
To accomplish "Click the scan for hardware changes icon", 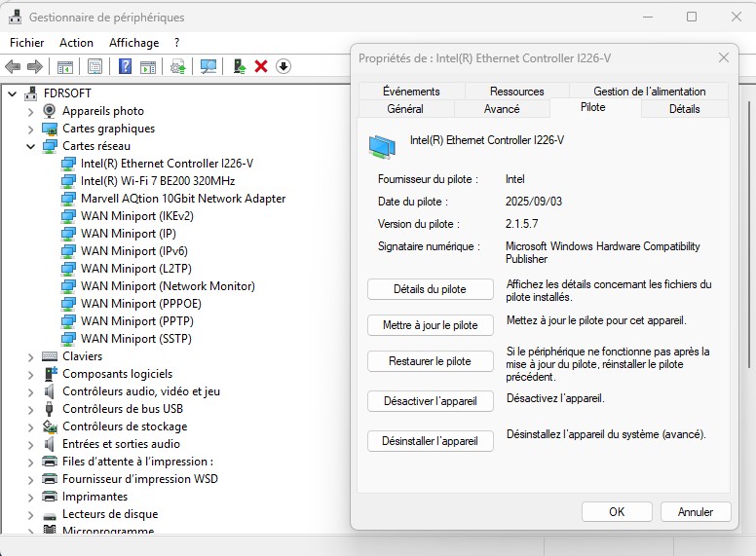I will (x=208, y=66).
